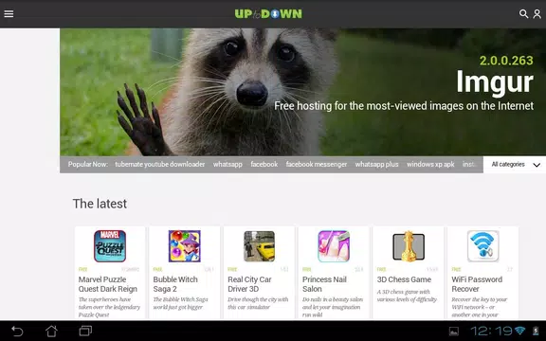Screen dimensions: 546x341
Task: Tap the Android home button
Action: click(x=51, y=331)
